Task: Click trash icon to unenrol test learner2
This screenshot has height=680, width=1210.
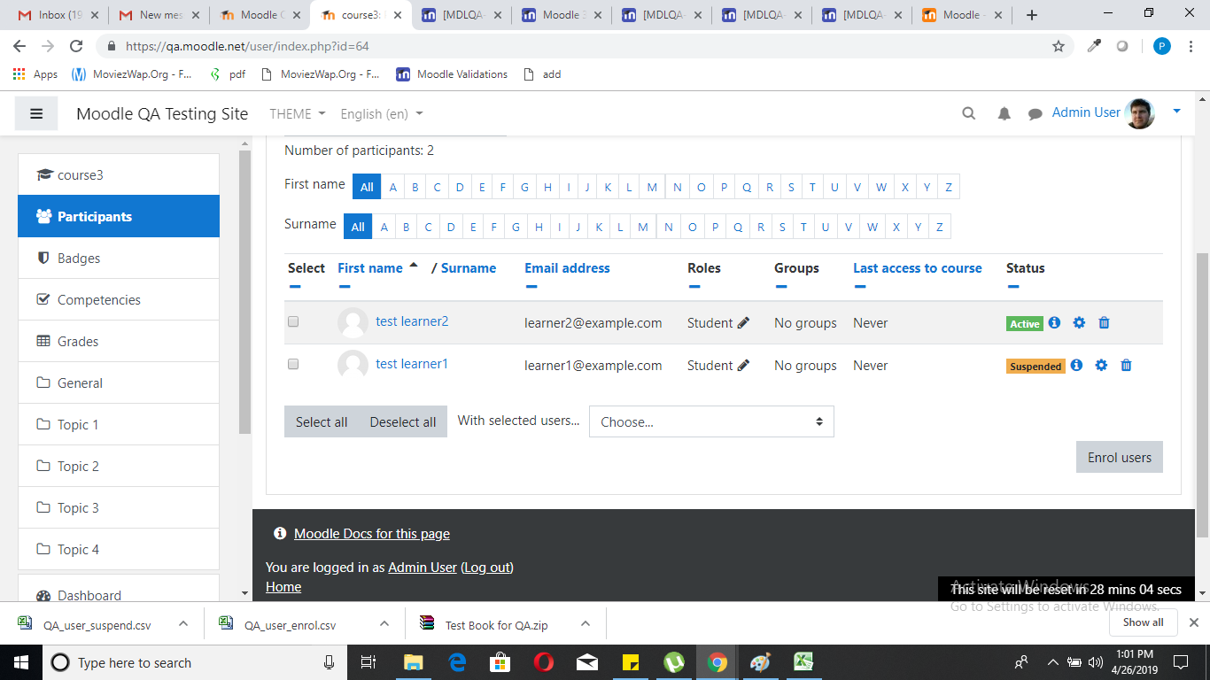Action: coord(1104,323)
